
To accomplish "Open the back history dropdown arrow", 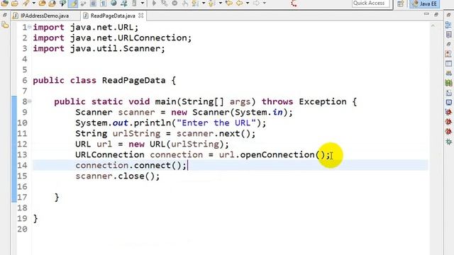I will click(x=248, y=4).
